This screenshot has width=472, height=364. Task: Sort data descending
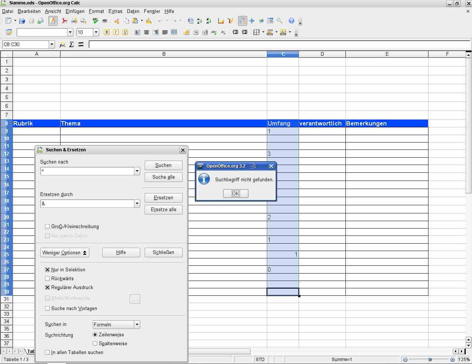208,21
